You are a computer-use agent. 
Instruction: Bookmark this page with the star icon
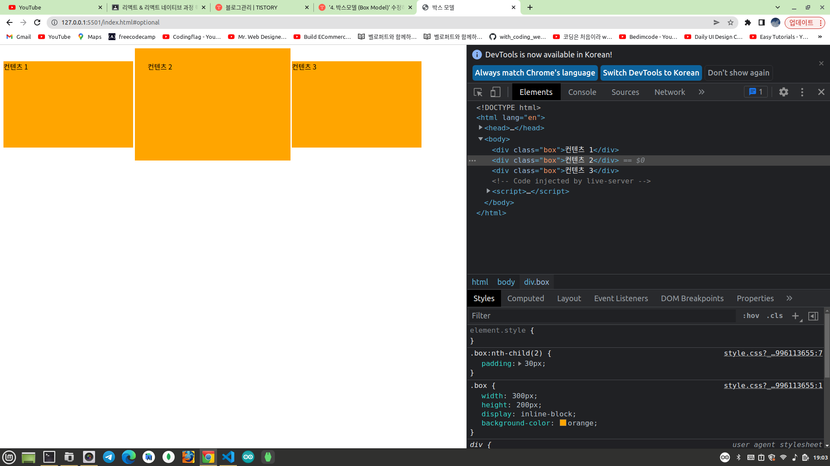click(731, 22)
